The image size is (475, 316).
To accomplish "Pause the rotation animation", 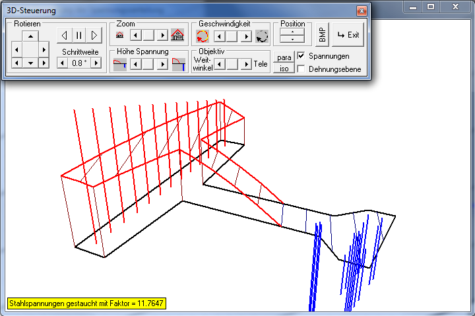I will pos(79,35).
